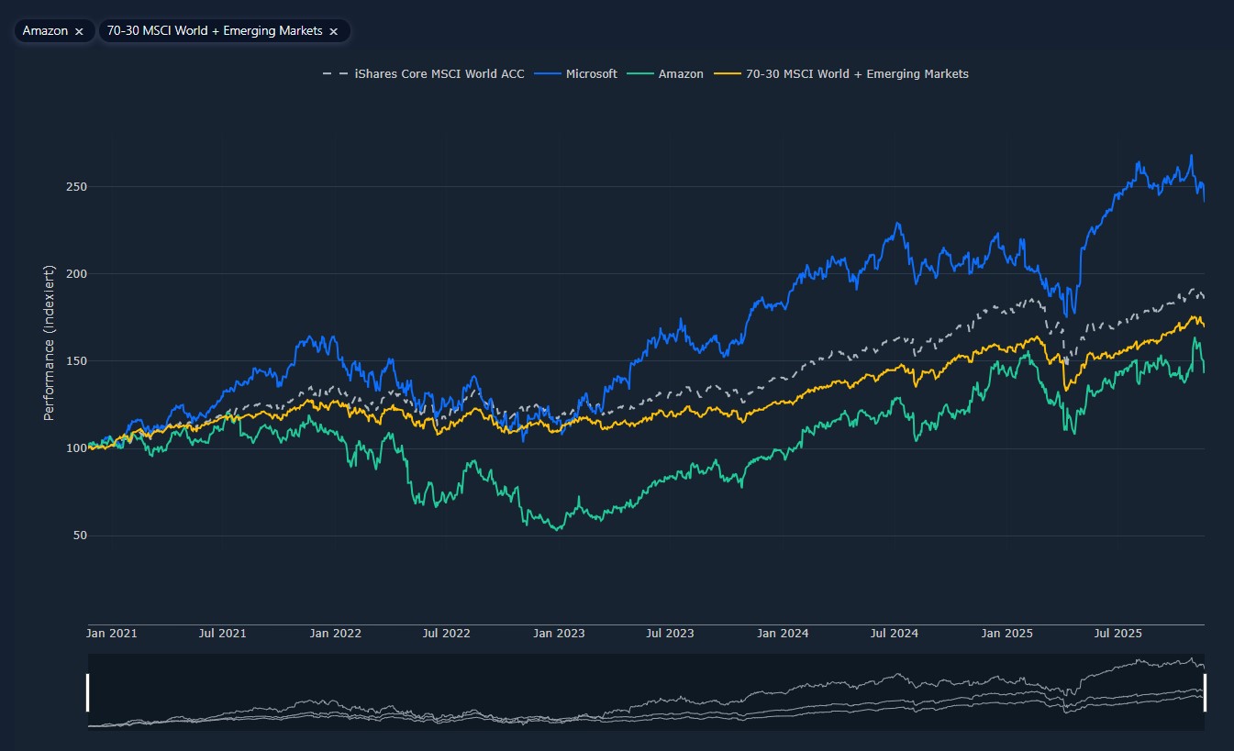Toggle iShares Core MSCI World ACC legend entry
This screenshot has height=751, width=1234.
[x=423, y=73]
